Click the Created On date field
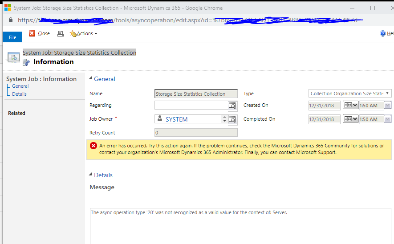The image size is (394, 244). pos(325,106)
